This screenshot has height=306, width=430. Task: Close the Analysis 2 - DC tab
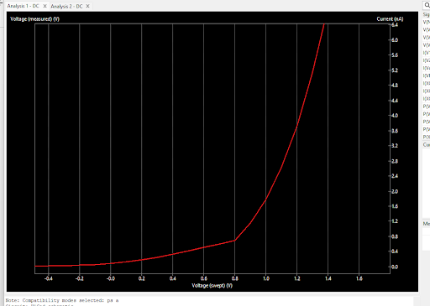(x=87, y=6)
